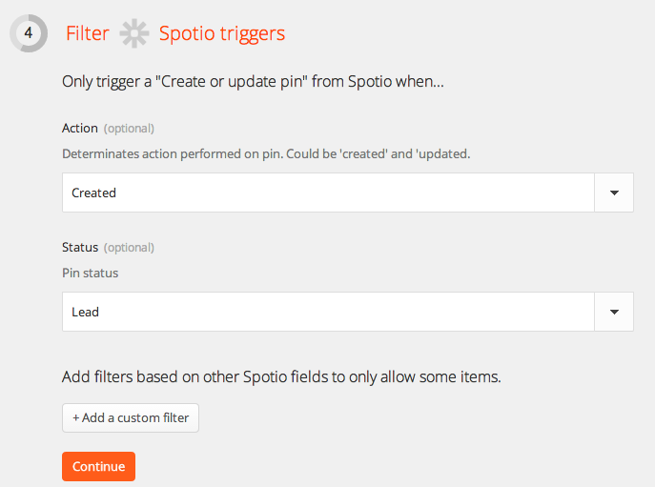Click the number 4 inside the step circle
This screenshot has width=655, height=487.
pyautogui.click(x=29, y=32)
